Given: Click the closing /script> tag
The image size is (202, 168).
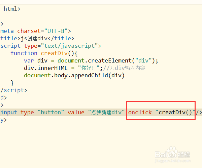Looking at the screenshot, I should [14, 90].
